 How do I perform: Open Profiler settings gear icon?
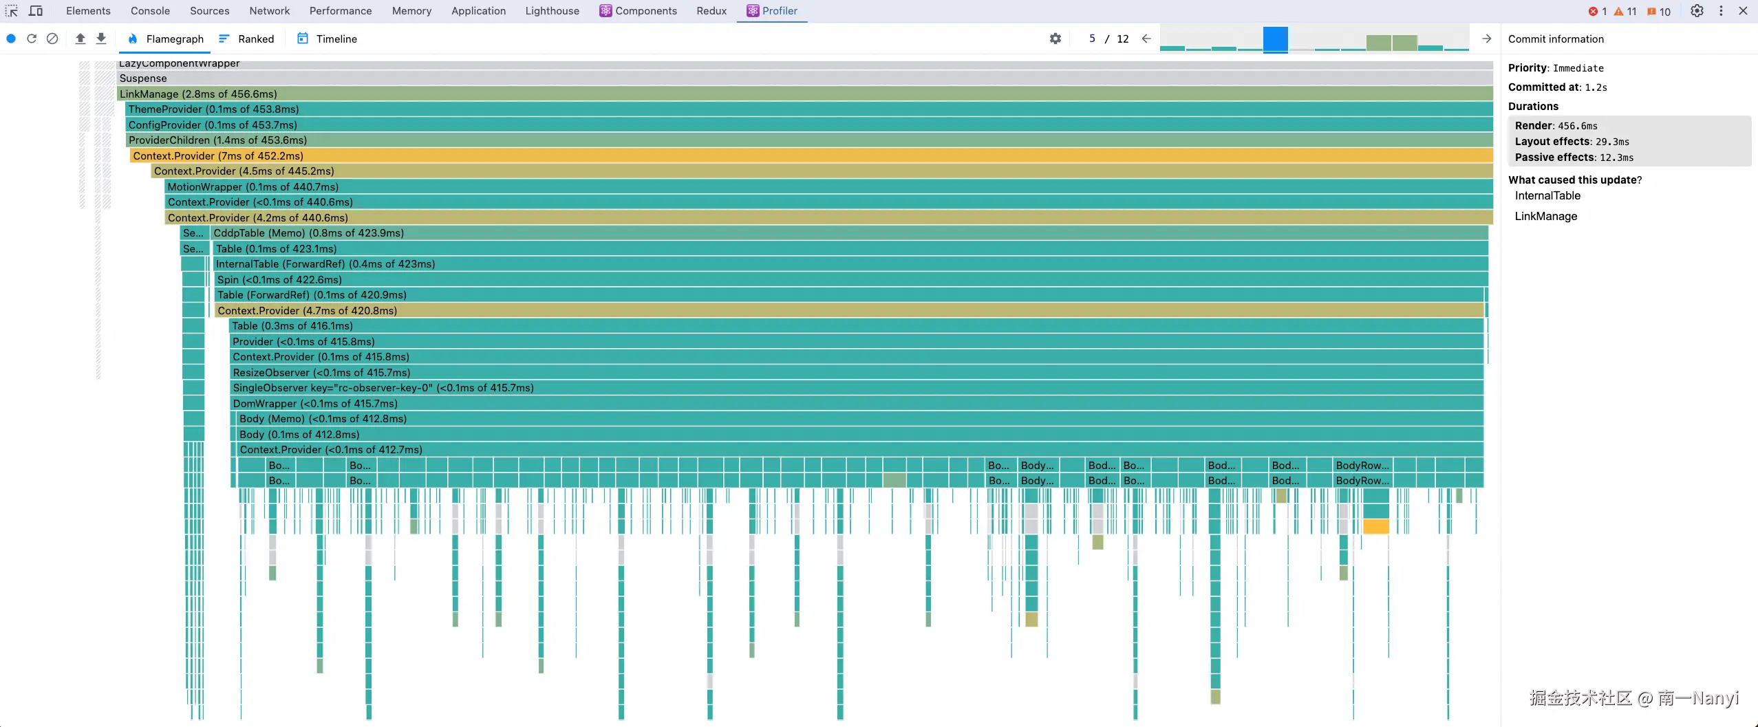pyautogui.click(x=1055, y=39)
